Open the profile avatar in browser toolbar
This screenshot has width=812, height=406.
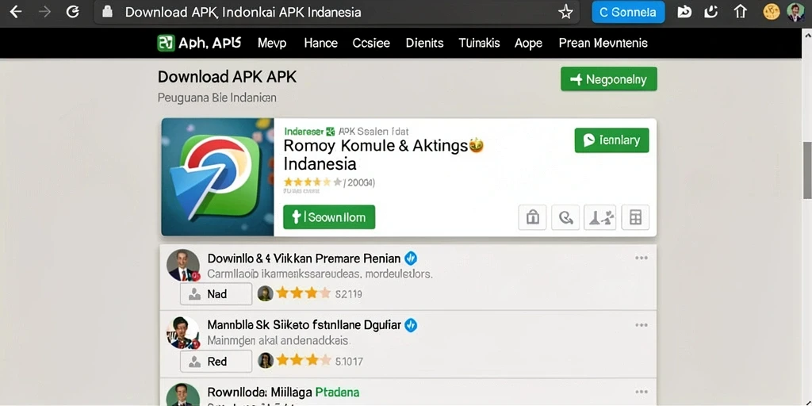tap(795, 12)
